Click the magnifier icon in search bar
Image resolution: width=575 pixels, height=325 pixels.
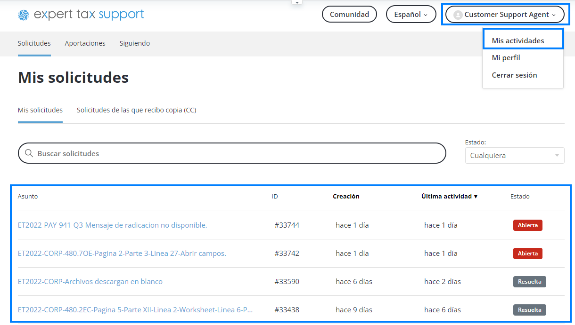[x=29, y=153]
